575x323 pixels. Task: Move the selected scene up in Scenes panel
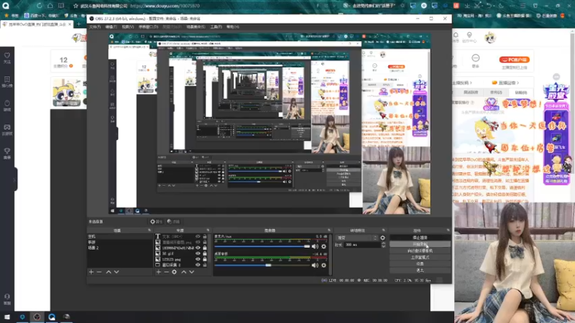109,272
